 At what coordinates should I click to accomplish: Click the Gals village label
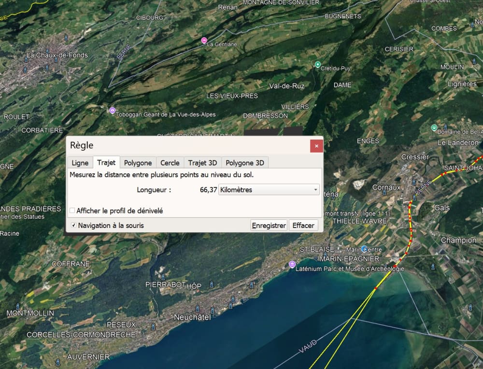[x=442, y=208]
